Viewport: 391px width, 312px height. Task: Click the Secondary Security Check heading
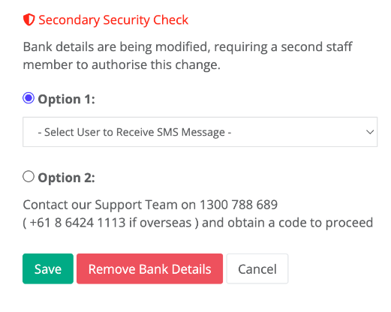click(x=113, y=20)
